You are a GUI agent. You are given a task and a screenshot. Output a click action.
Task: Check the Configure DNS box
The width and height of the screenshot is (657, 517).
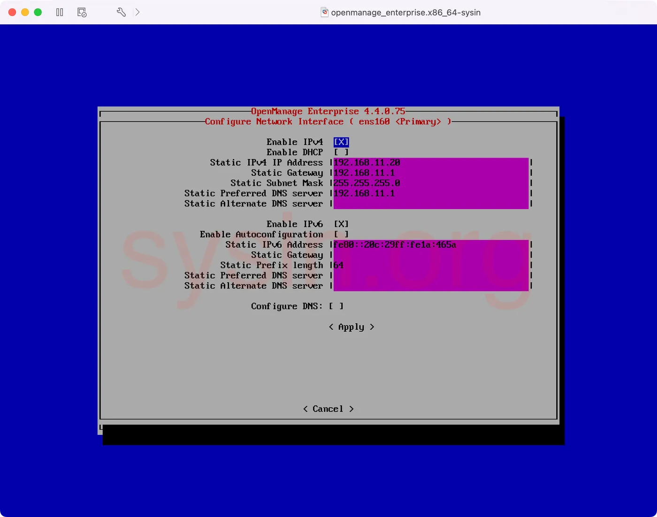click(336, 306)
